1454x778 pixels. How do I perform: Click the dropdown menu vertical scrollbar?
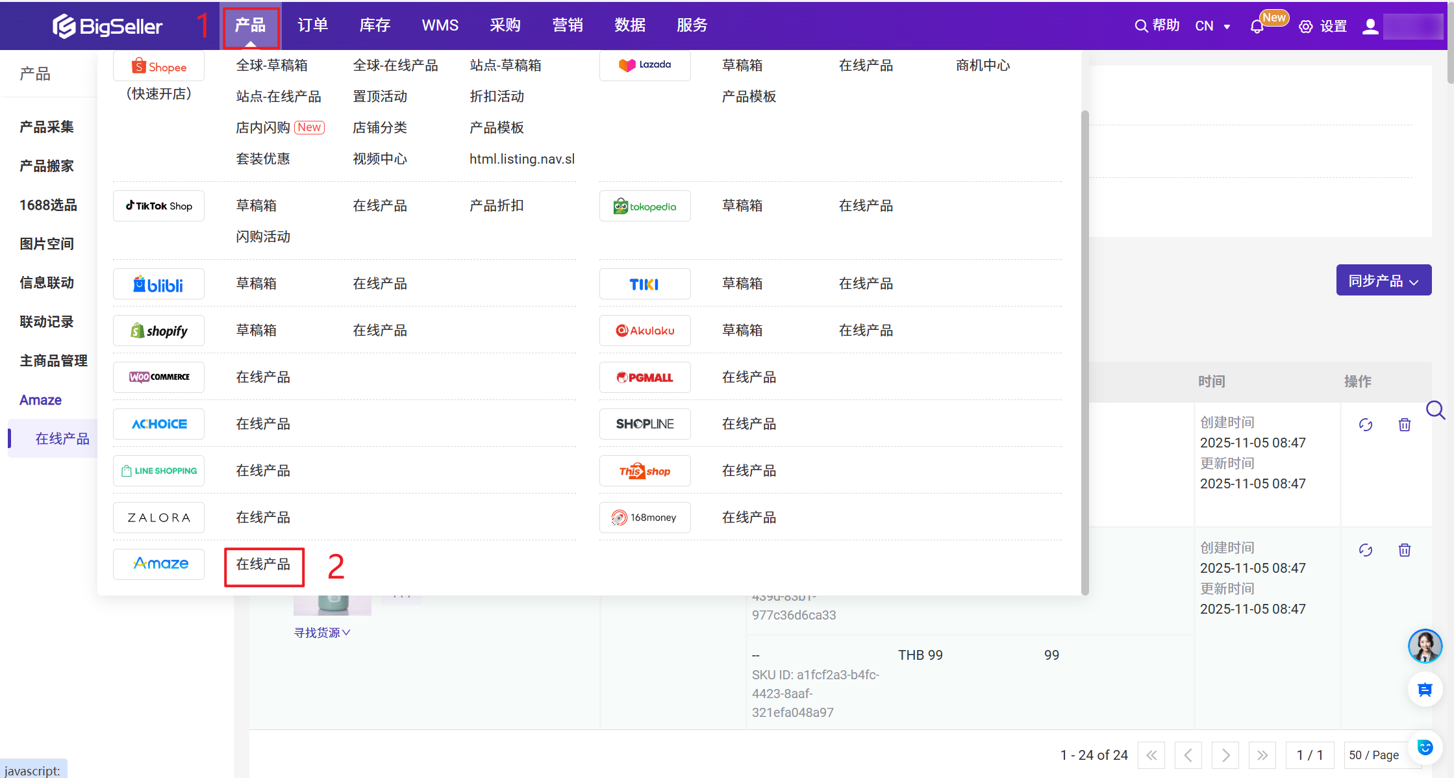(x=1084, y=351)
